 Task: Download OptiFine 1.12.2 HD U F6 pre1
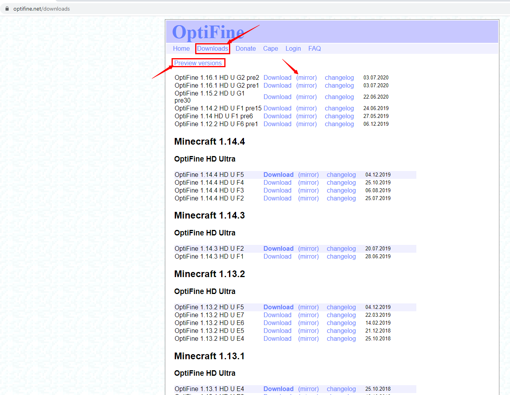[x=277, y=124]
